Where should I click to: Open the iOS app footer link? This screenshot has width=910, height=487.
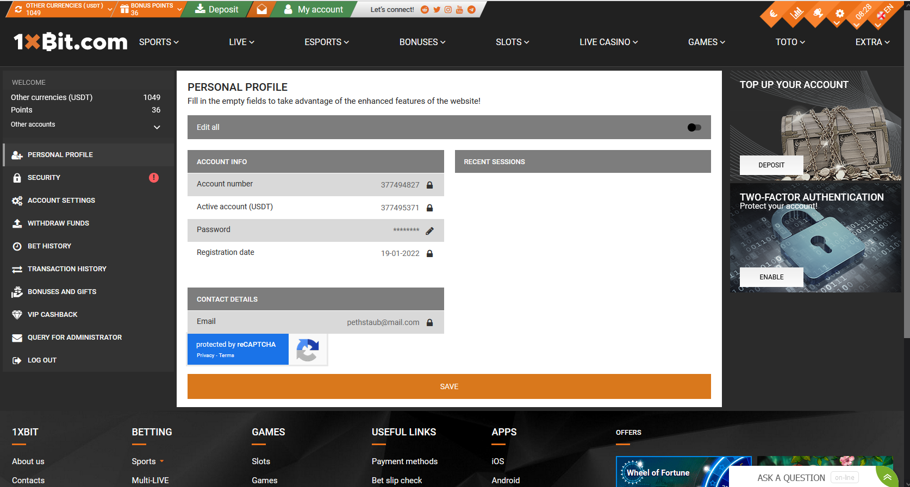[498, 461]
